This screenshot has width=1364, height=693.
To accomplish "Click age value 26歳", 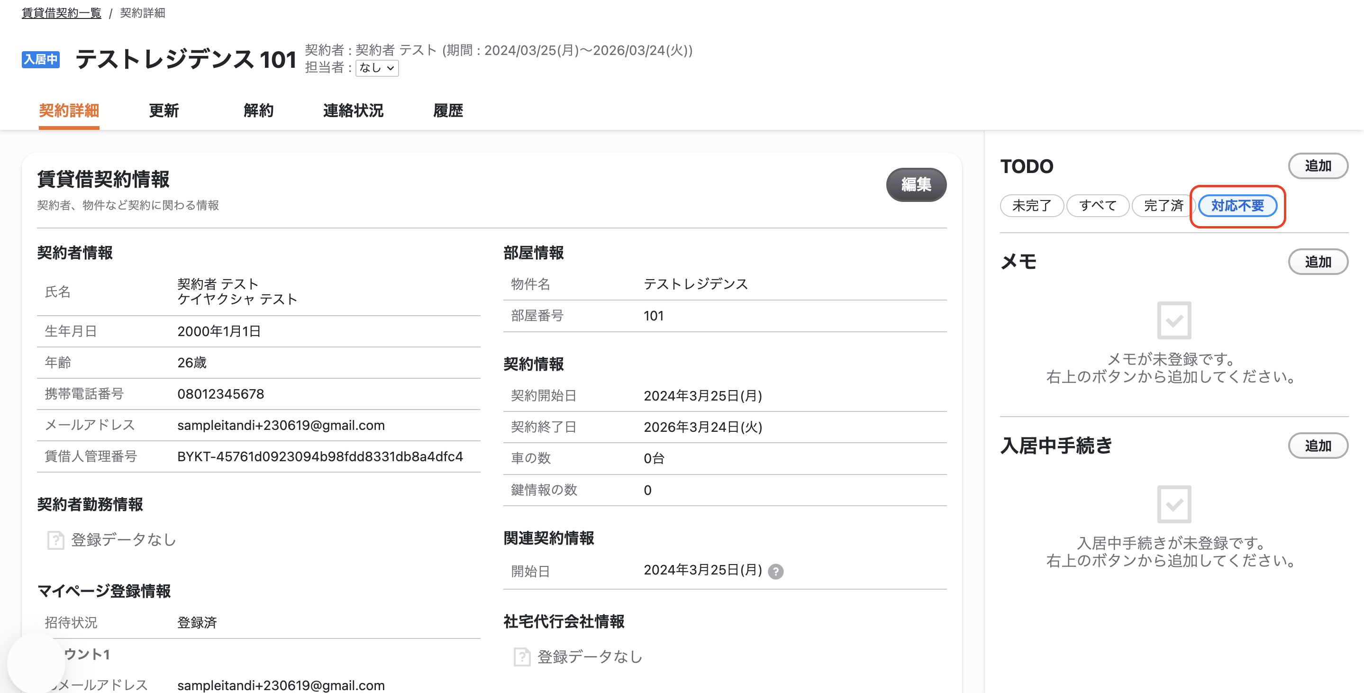I will coord(191,363).
